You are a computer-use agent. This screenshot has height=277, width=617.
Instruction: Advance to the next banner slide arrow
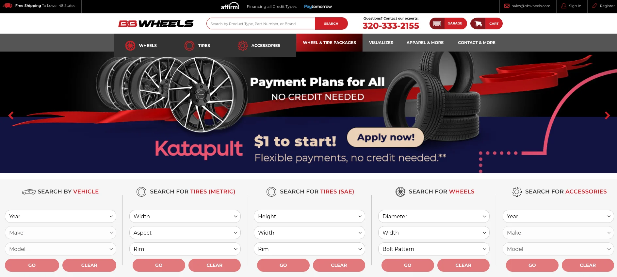coord(607,115)
